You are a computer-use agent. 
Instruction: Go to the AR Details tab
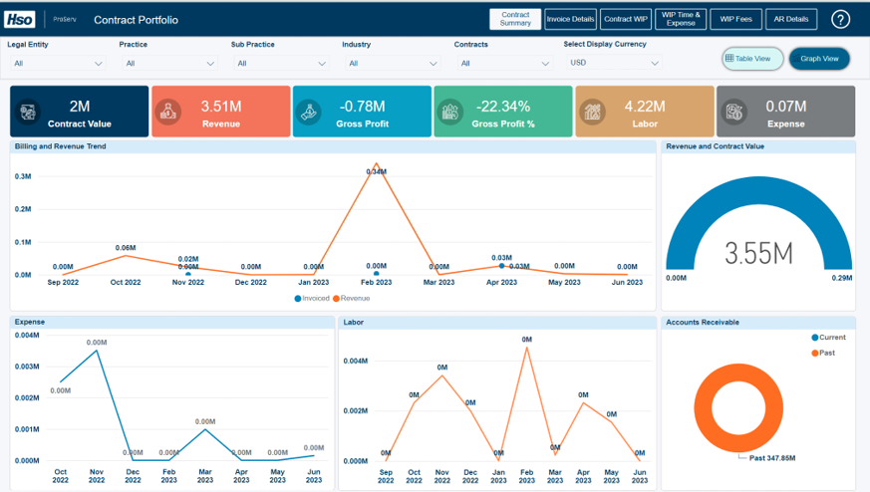pos(791,19)
